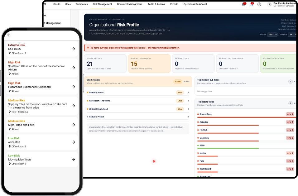The image size is (298, 196).
Task: Open the Permits menu
Action: 174,4
